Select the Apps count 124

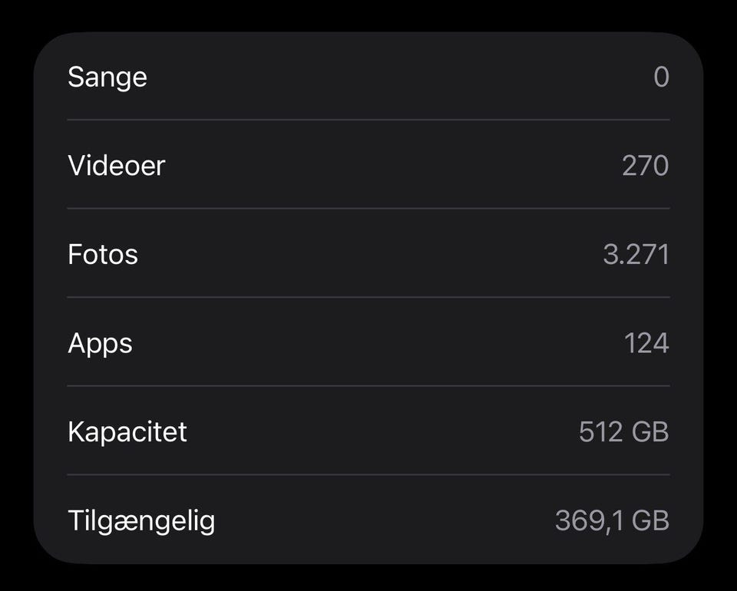[x=646, y=343]
